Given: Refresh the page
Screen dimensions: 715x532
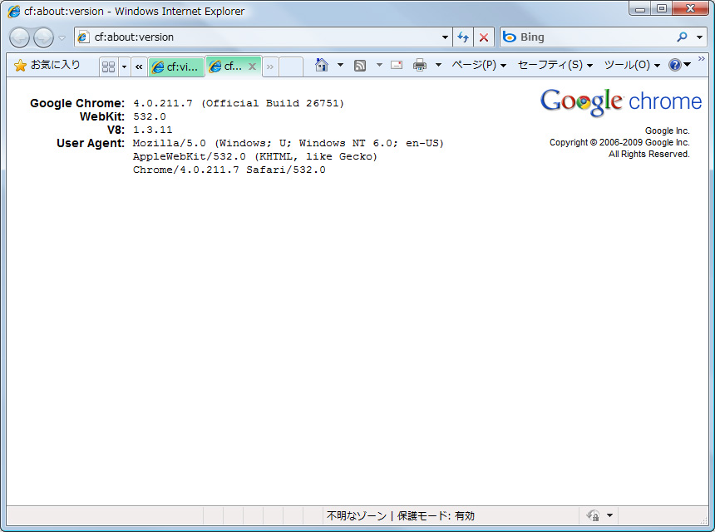Looking at the screenshot, I should [x=463, y=37].
